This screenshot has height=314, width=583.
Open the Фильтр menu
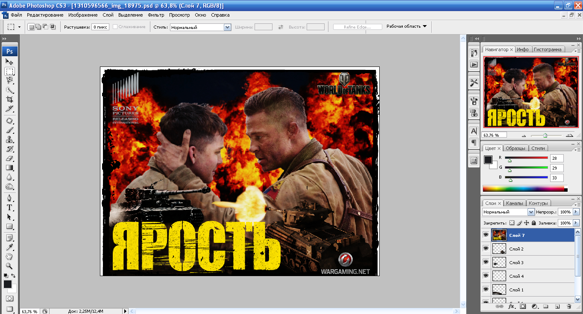[x=156, y=15]
